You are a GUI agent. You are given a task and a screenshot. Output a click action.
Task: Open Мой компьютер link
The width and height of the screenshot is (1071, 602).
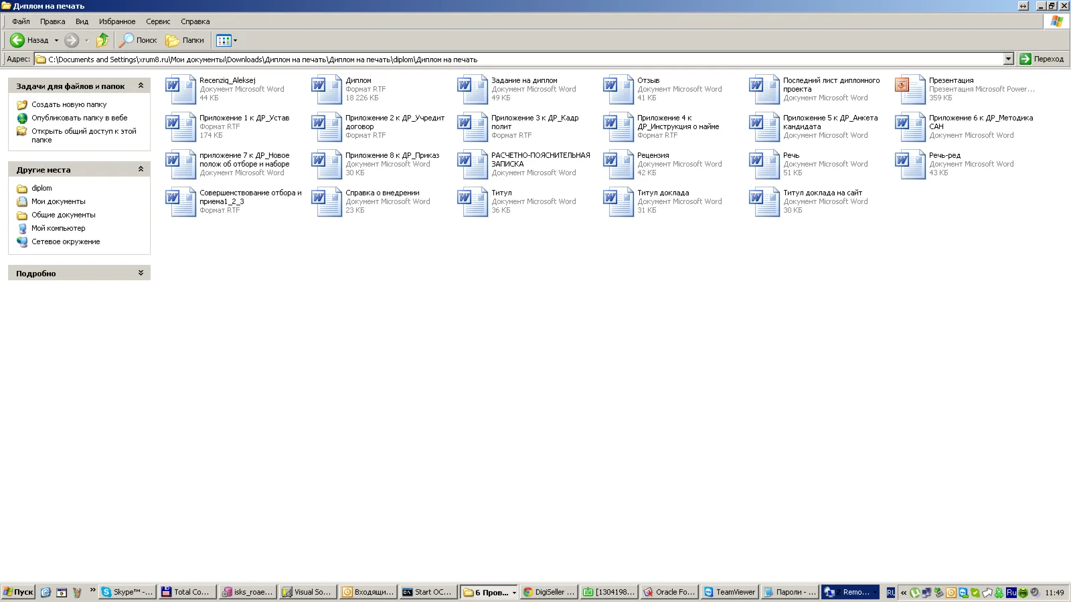58,228
